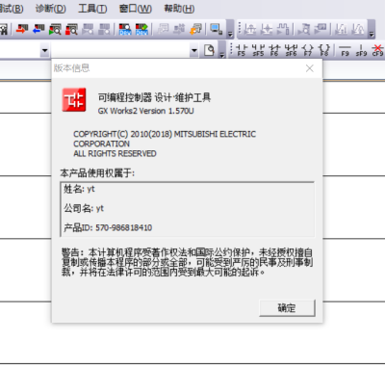Click the Write to PLC icon
Viewport: 385px width, 367px height.
(22, 29)
